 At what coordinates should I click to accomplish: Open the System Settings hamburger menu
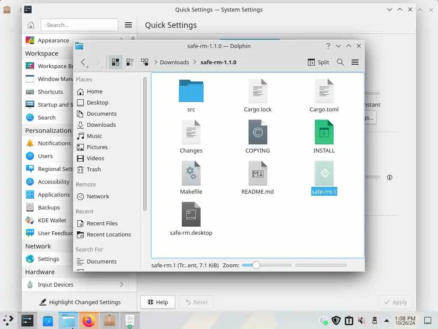point(128,25)
